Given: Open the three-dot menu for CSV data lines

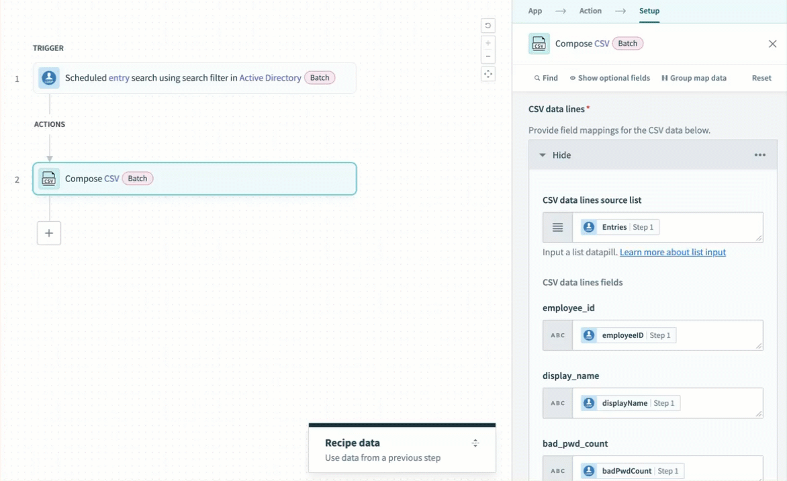Looking at the screenshot, I should [x=759, y=155].
